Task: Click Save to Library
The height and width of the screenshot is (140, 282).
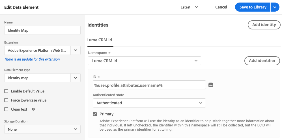Action: pos(253,7)
